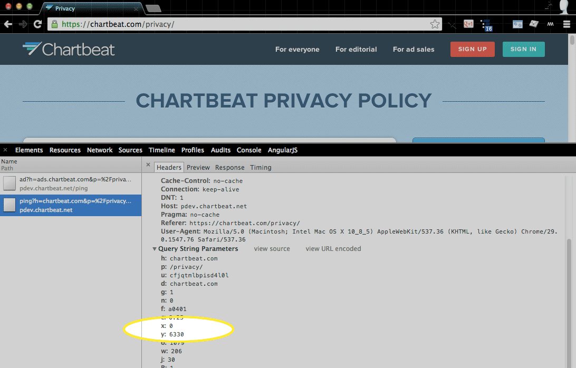Select the ping?h=chartbeat.com request row
The image size is (576, 368).
click(x=71, y=205)
